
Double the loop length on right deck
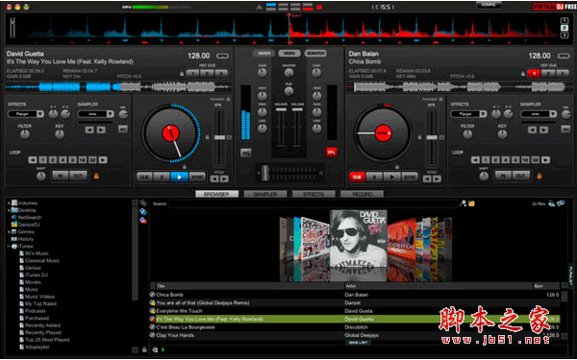[545, 159]
